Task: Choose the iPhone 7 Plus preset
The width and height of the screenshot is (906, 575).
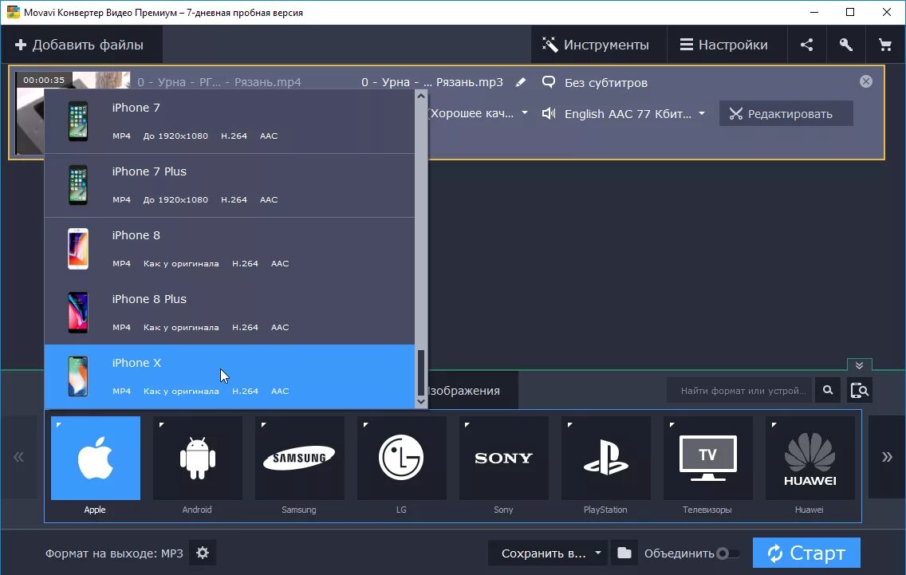Action: tap(230, 186)
